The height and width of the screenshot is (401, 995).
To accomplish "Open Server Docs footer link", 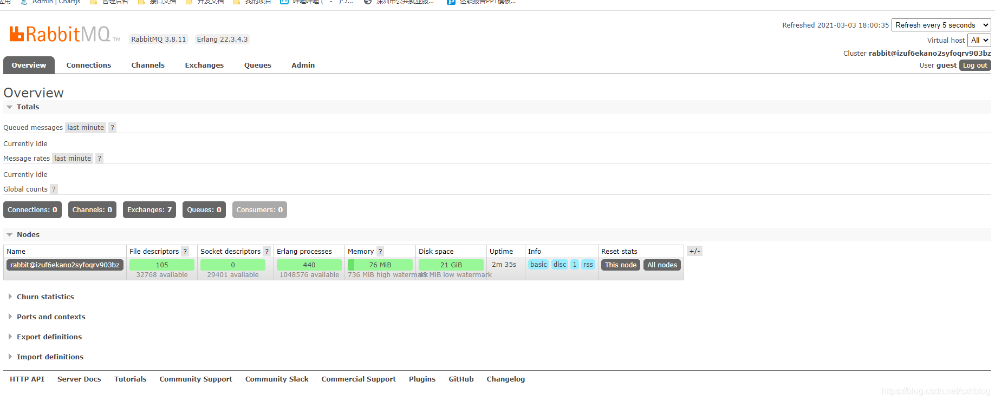I will [79, 379].
